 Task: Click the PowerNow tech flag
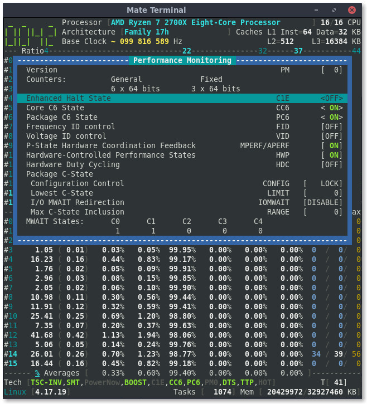(x=102, y=382)
